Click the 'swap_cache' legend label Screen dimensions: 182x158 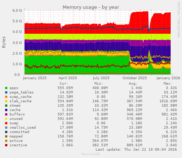pos(21,97)
